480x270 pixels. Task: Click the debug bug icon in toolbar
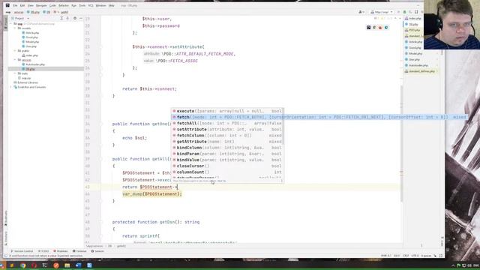(405, 12)
